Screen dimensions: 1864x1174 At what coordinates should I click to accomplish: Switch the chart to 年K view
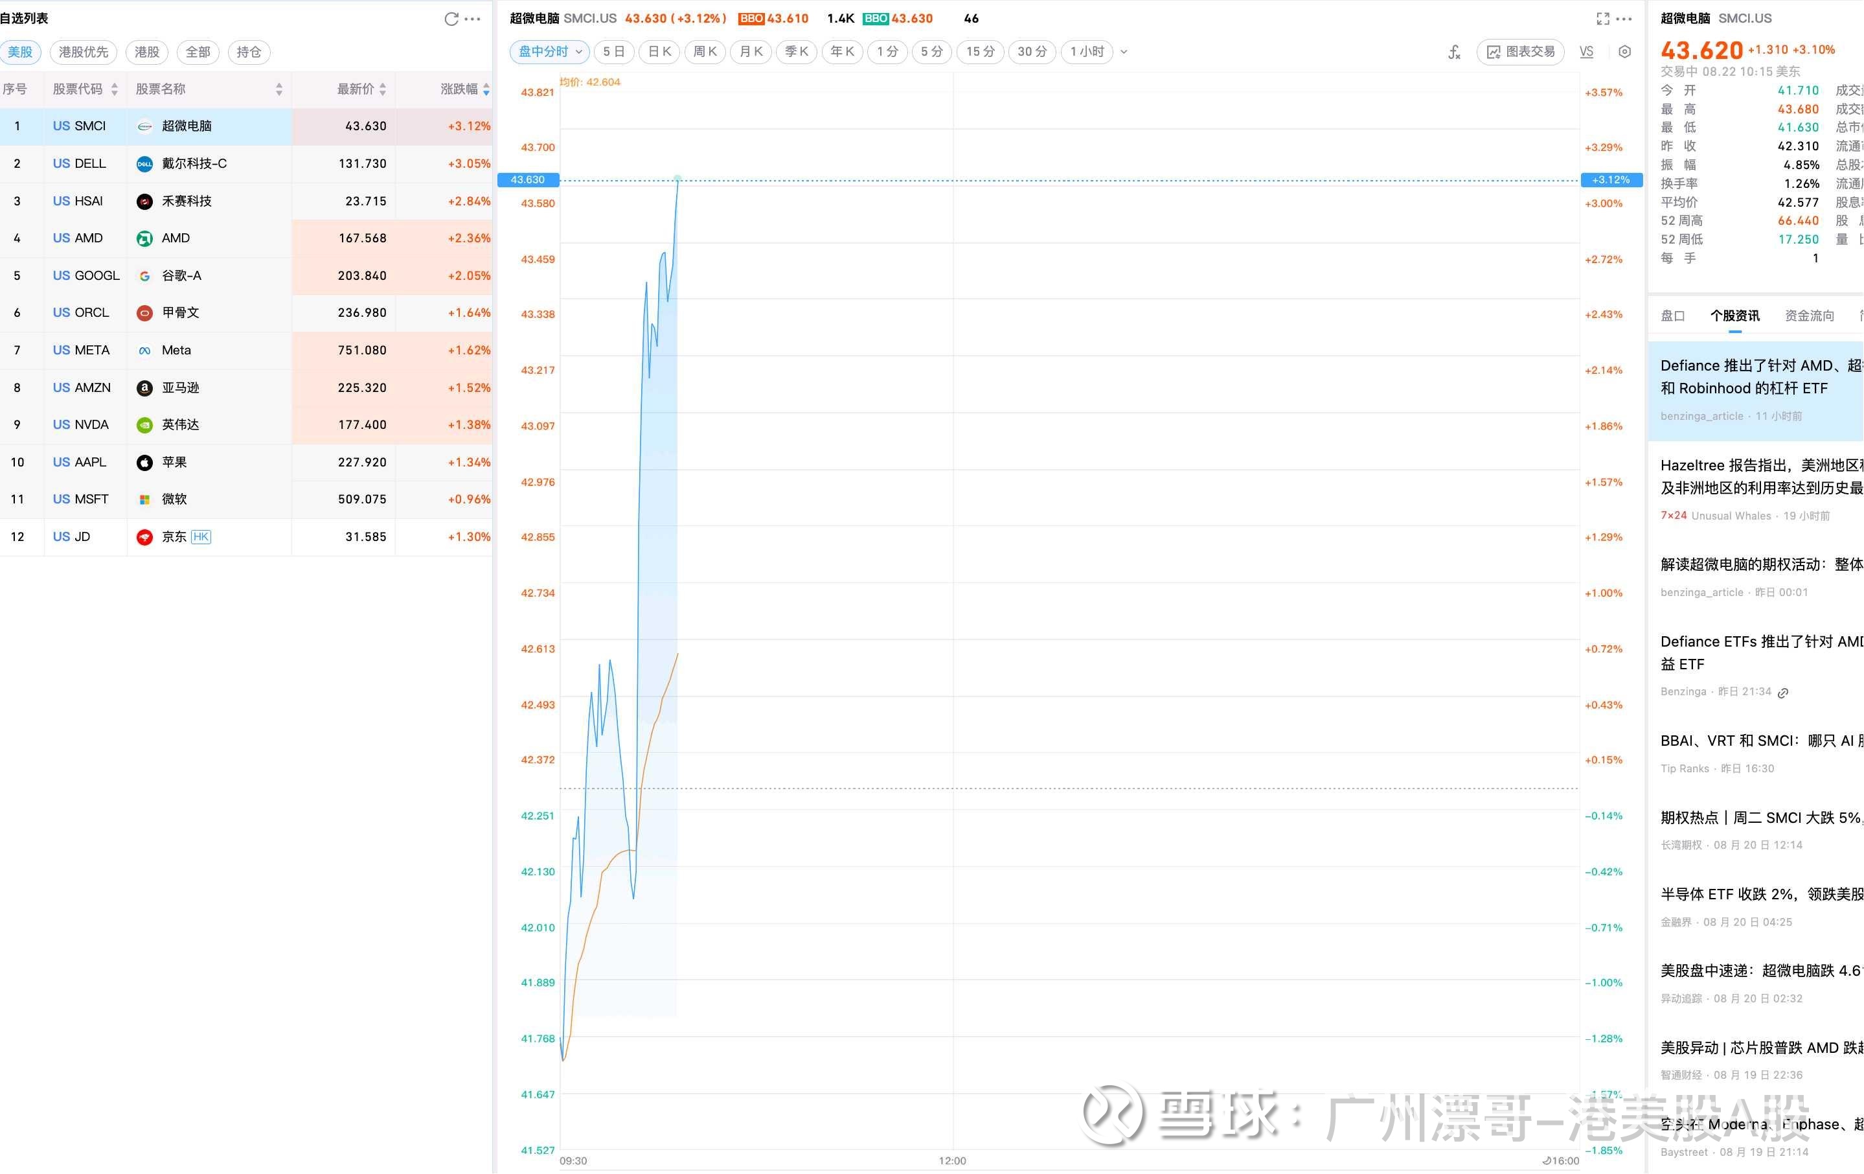[x=842, y=52]
